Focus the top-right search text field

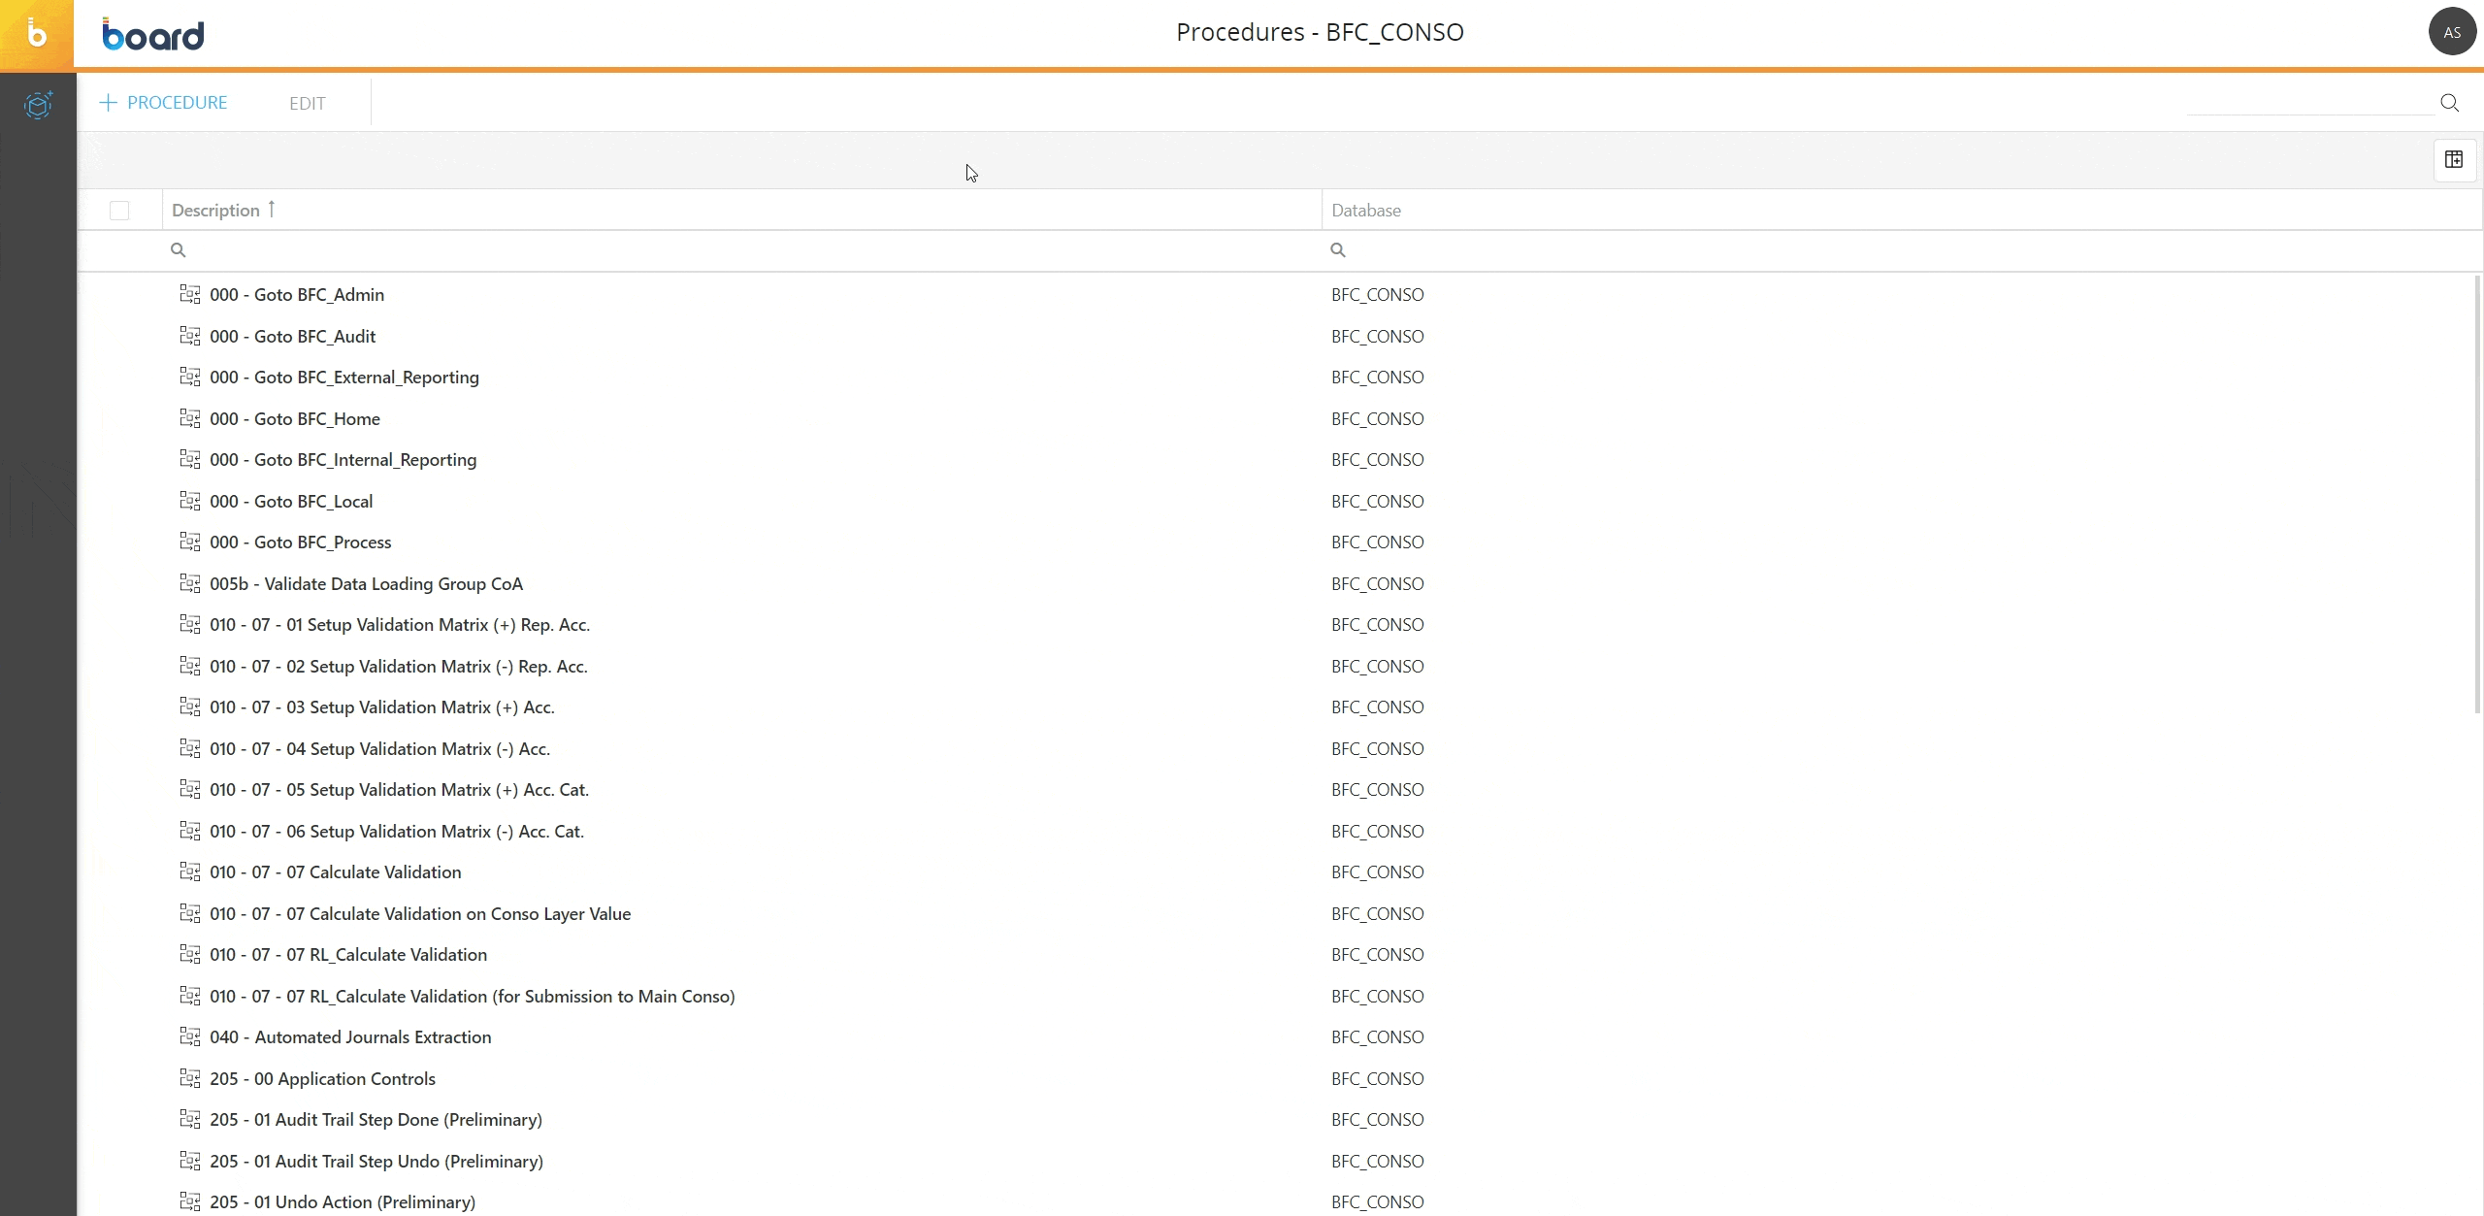coord(2310,103)
